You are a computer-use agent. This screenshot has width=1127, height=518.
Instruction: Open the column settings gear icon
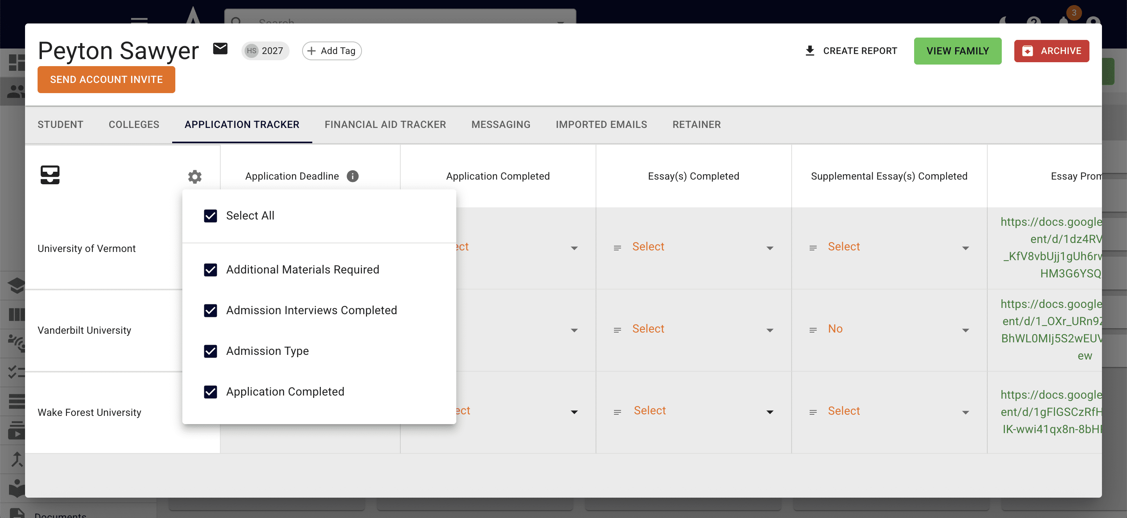tap(195, 176)
